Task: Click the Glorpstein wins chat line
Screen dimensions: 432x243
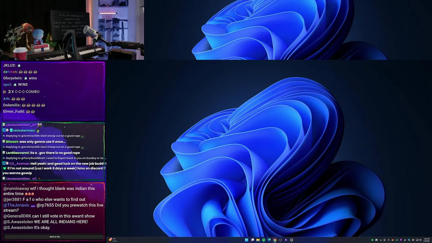Action: (20, 78)
